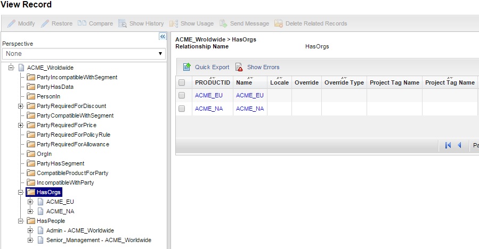Click the Send Message icon
Image resolution: width=479 pixels, height=249 pixels.
[x=223, y=23]
